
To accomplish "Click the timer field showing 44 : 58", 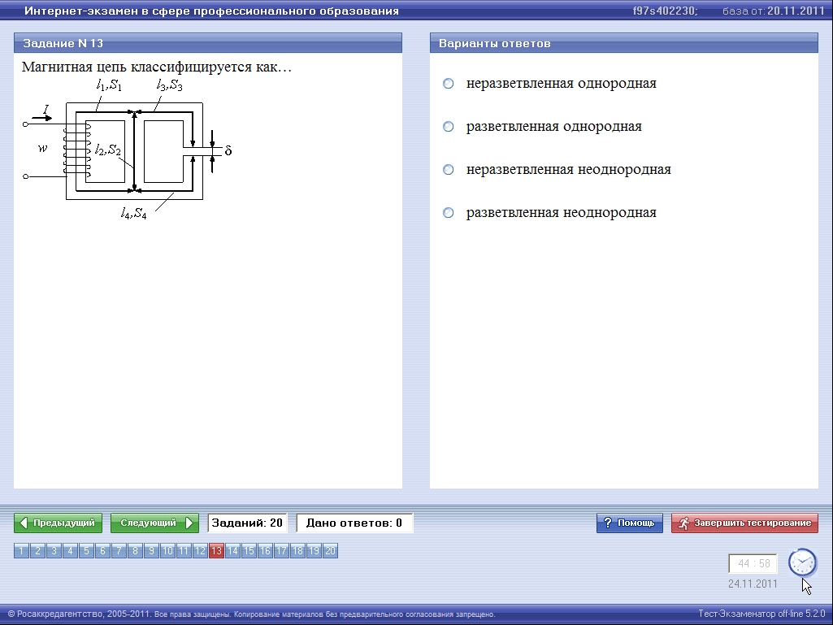I will [753, 563].
